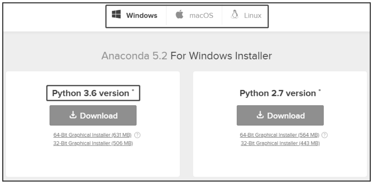Click help icon beside 631 MB installer
Screen dimensions: 373x184
[x=138, y=135]
